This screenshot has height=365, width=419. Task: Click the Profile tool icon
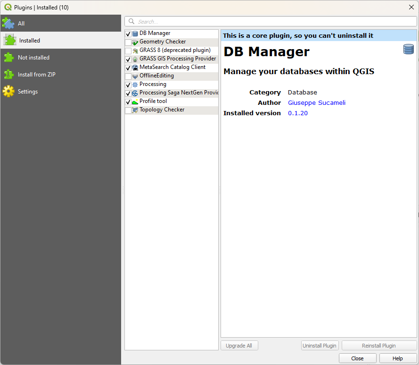pyautogui.click(x=135, y=102)
